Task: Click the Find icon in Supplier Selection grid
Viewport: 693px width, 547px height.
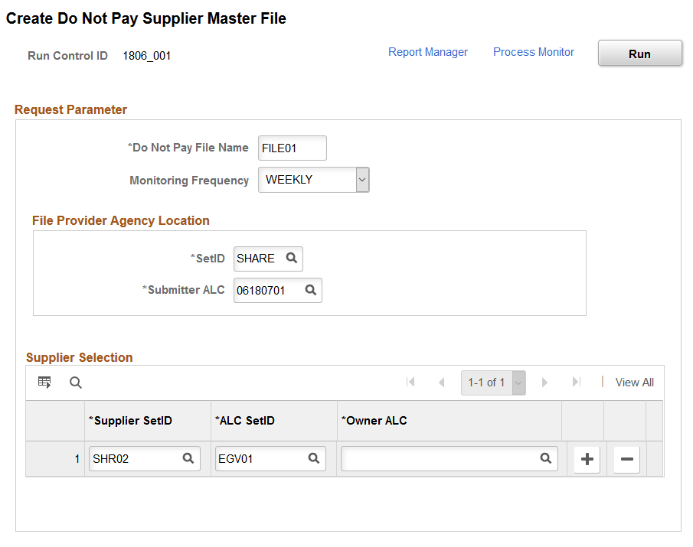Action: [x=75, y=382]
